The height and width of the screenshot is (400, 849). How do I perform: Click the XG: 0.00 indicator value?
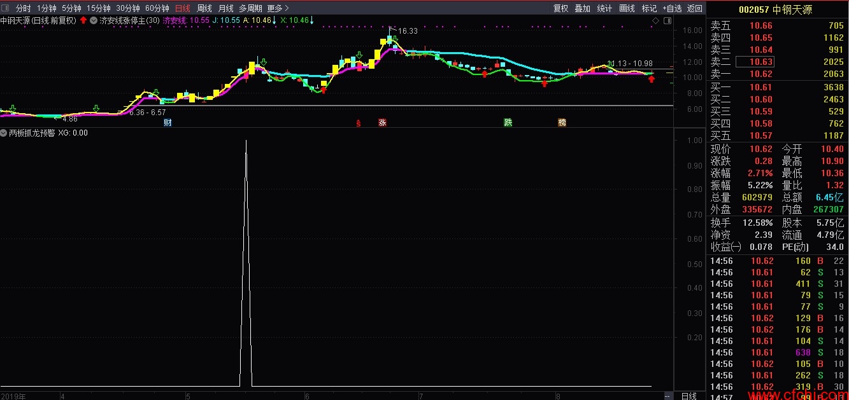[x=73, y=133]
